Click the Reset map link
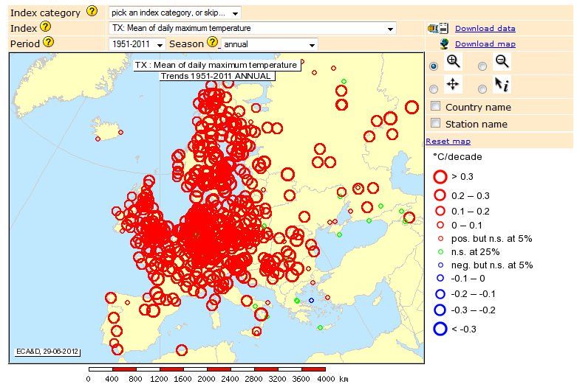Viewport: 577px width, 387px height. pyautogui.click(x=448, y=142)
